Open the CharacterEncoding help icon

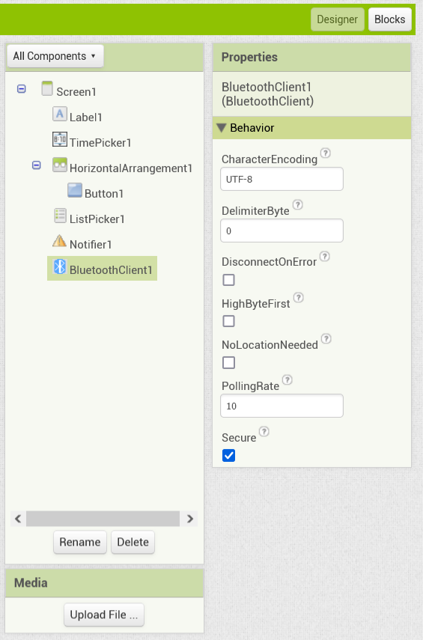(x=326, y=153)
